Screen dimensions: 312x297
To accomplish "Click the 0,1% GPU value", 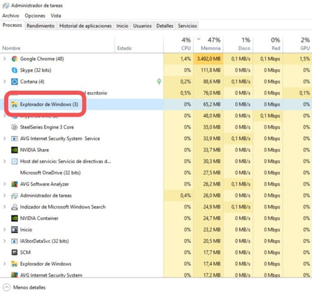I will [305, 93].
